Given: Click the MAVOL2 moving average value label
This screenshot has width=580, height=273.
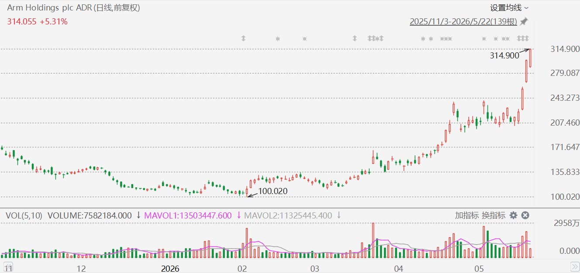Looking at the screenshot, I should (x=288, y=215).
